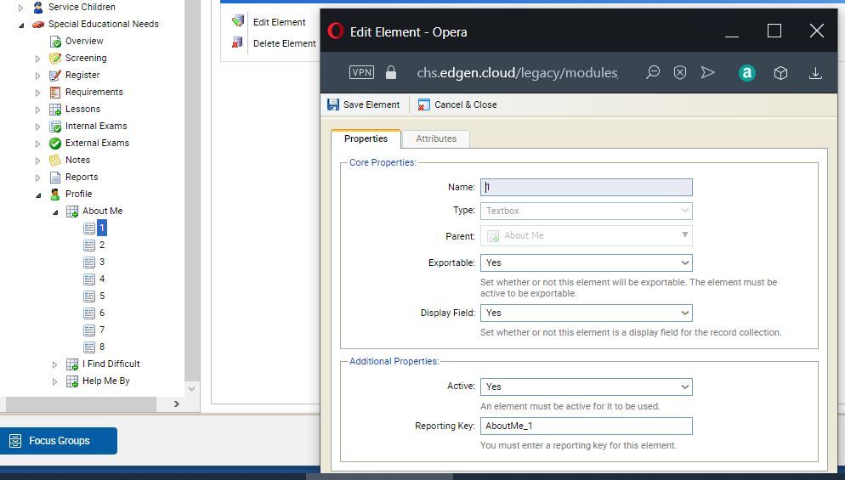Open the browser downloads icon

pyautogui.click(x=814, y=73)
